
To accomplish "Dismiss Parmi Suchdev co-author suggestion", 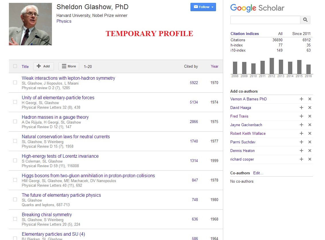I will tap(310, 142).
